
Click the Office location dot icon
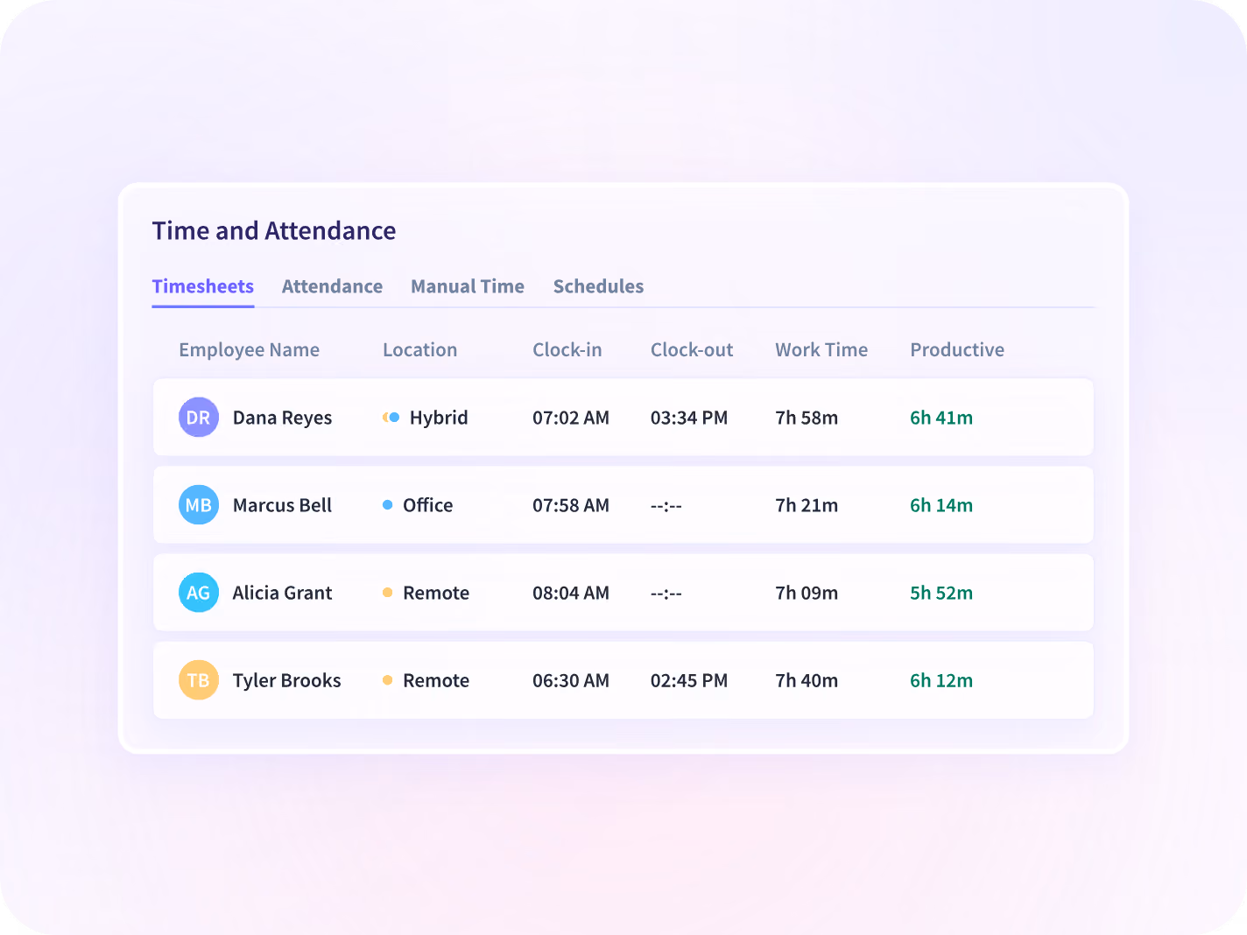[387, 505]
